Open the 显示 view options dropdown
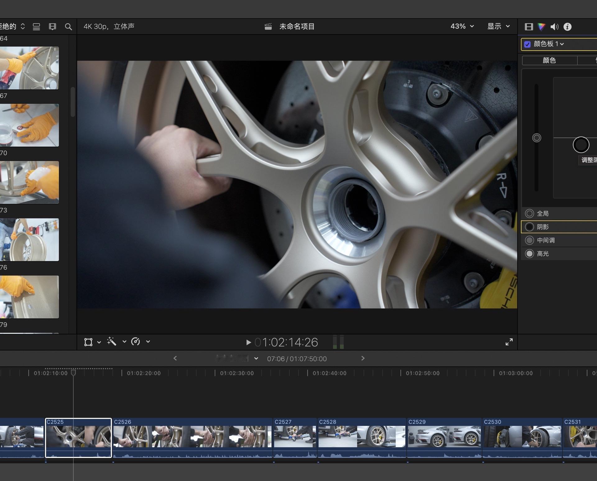597x481 pixels. (x=498, y=26)
